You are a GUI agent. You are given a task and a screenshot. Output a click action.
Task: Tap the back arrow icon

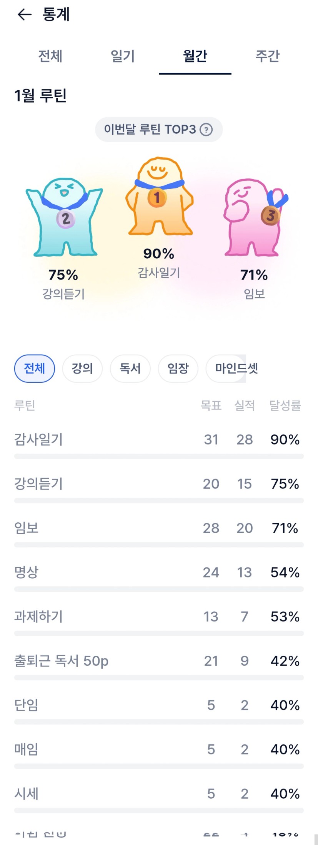click(x=24, y=15)
